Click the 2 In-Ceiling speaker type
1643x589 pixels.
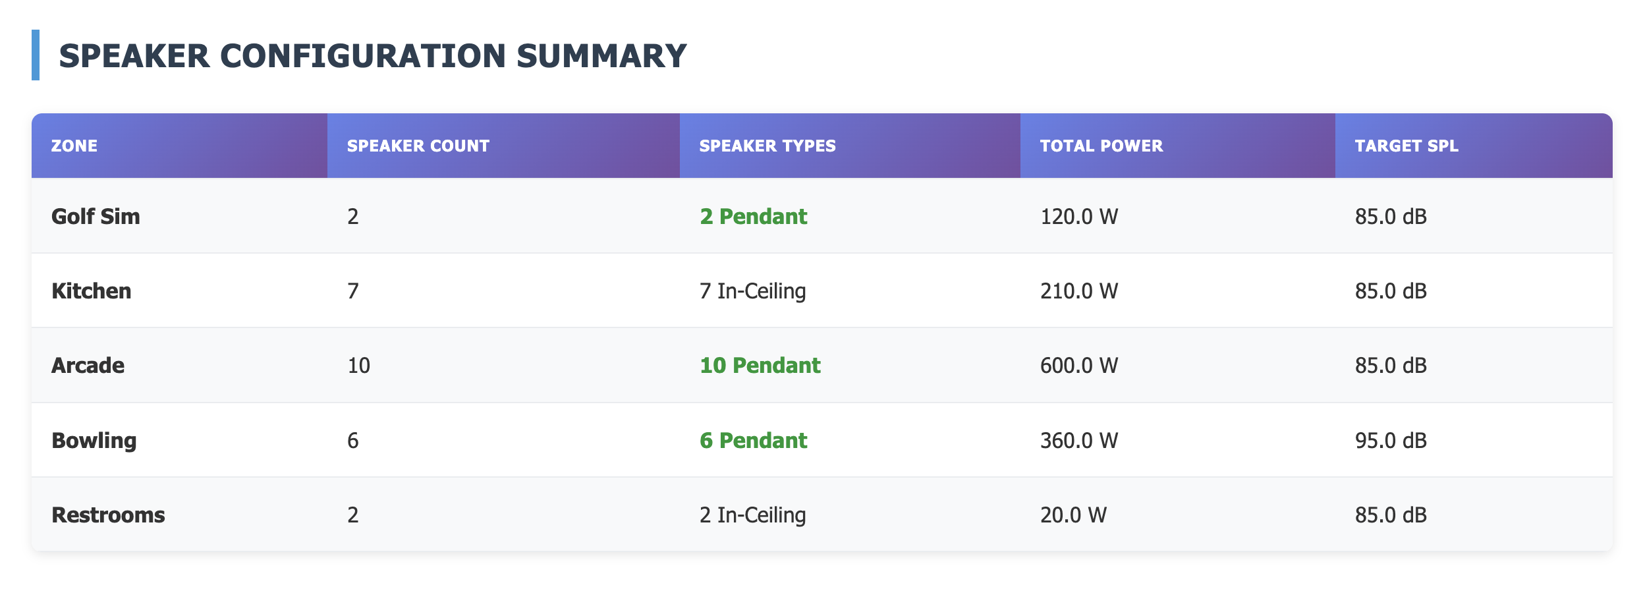point(752,515)
